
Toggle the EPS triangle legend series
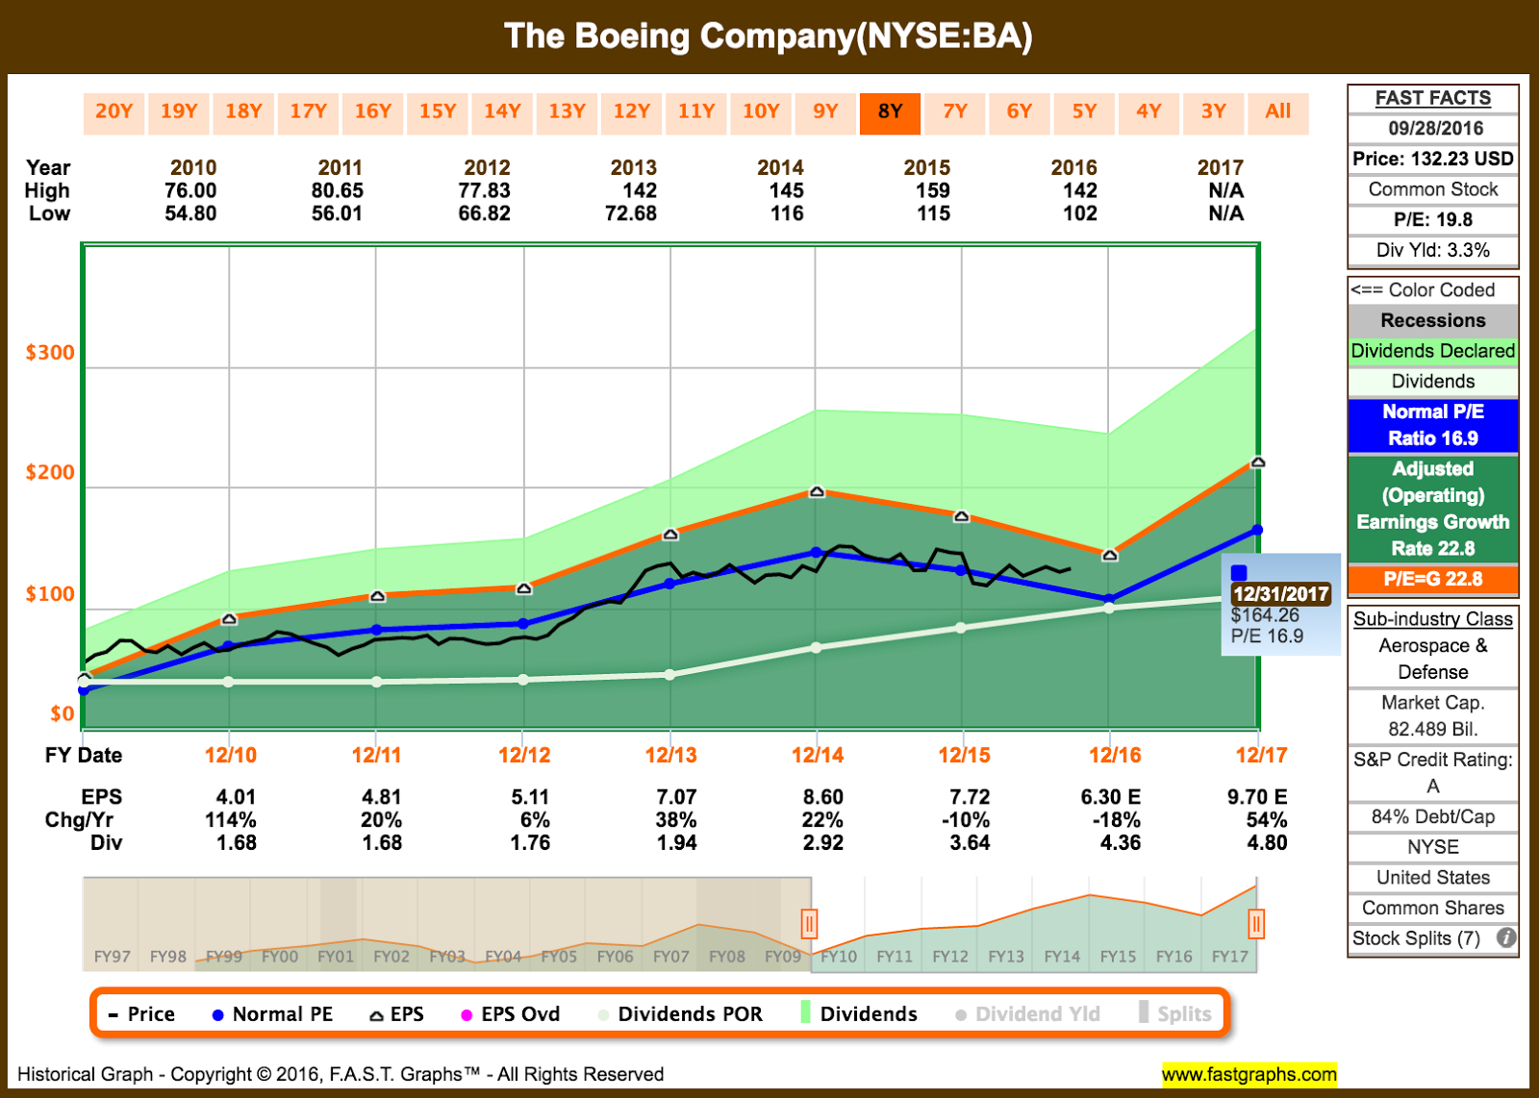pyautogui.click(x=397, y=1014)
